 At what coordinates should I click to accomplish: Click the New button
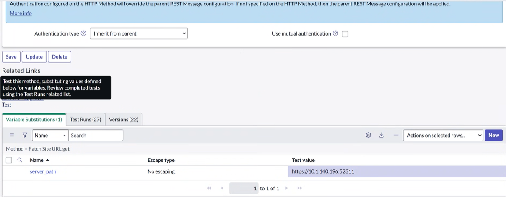coord(493,135)
